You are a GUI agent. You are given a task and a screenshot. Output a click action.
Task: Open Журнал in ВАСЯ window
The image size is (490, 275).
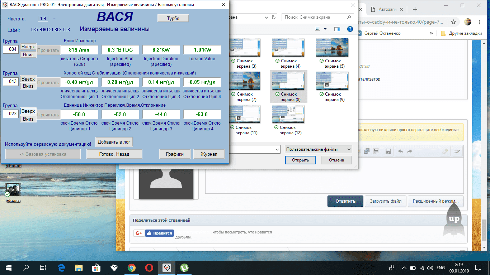click(x=209, y=154)
